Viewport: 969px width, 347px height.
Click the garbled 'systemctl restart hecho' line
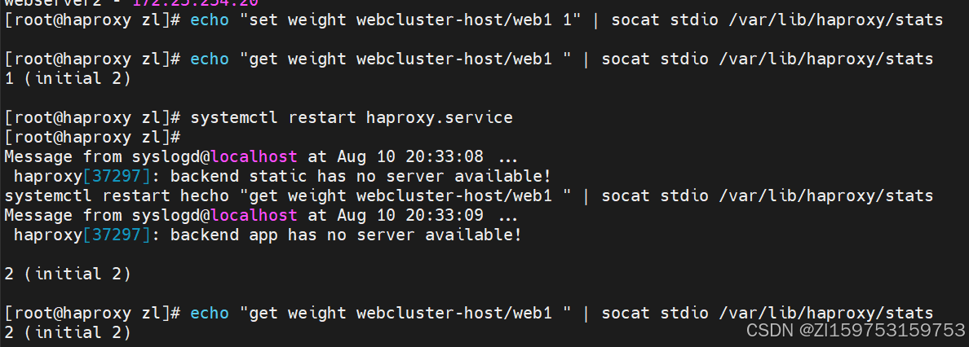click(468, 196)
